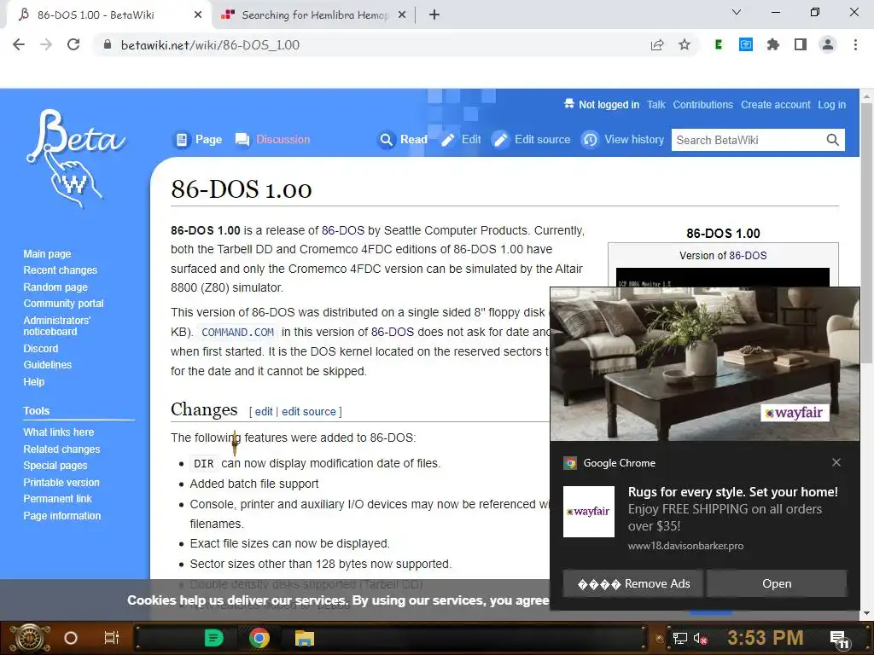Click the Wayfair logo in notification
Image resolution: width=874 pixels, height=655 pixels.
[589, 512]
